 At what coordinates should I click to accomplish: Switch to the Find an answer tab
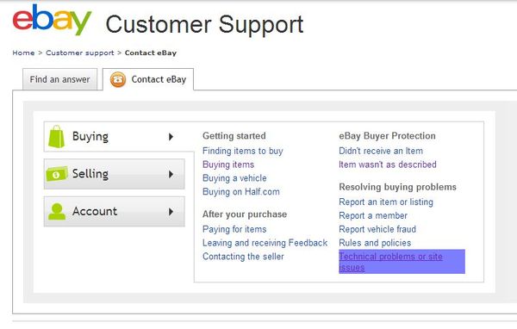pyautogui.click(x=60, y=79)
